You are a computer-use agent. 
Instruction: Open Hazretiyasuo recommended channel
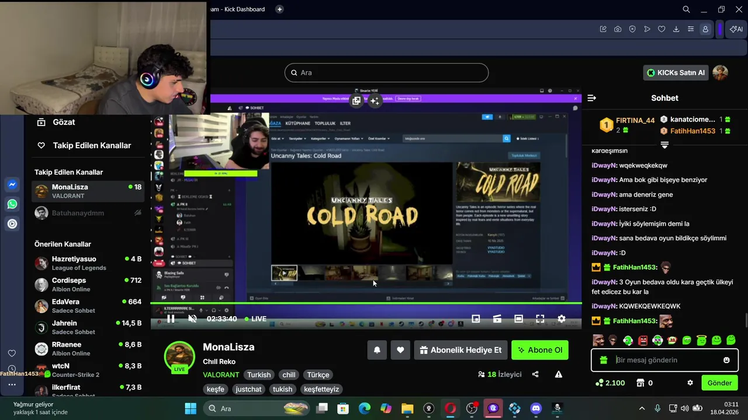point(89,263)
